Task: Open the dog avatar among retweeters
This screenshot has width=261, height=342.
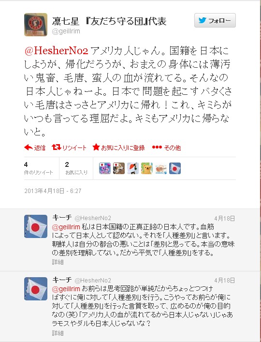Action: [119, 168]
